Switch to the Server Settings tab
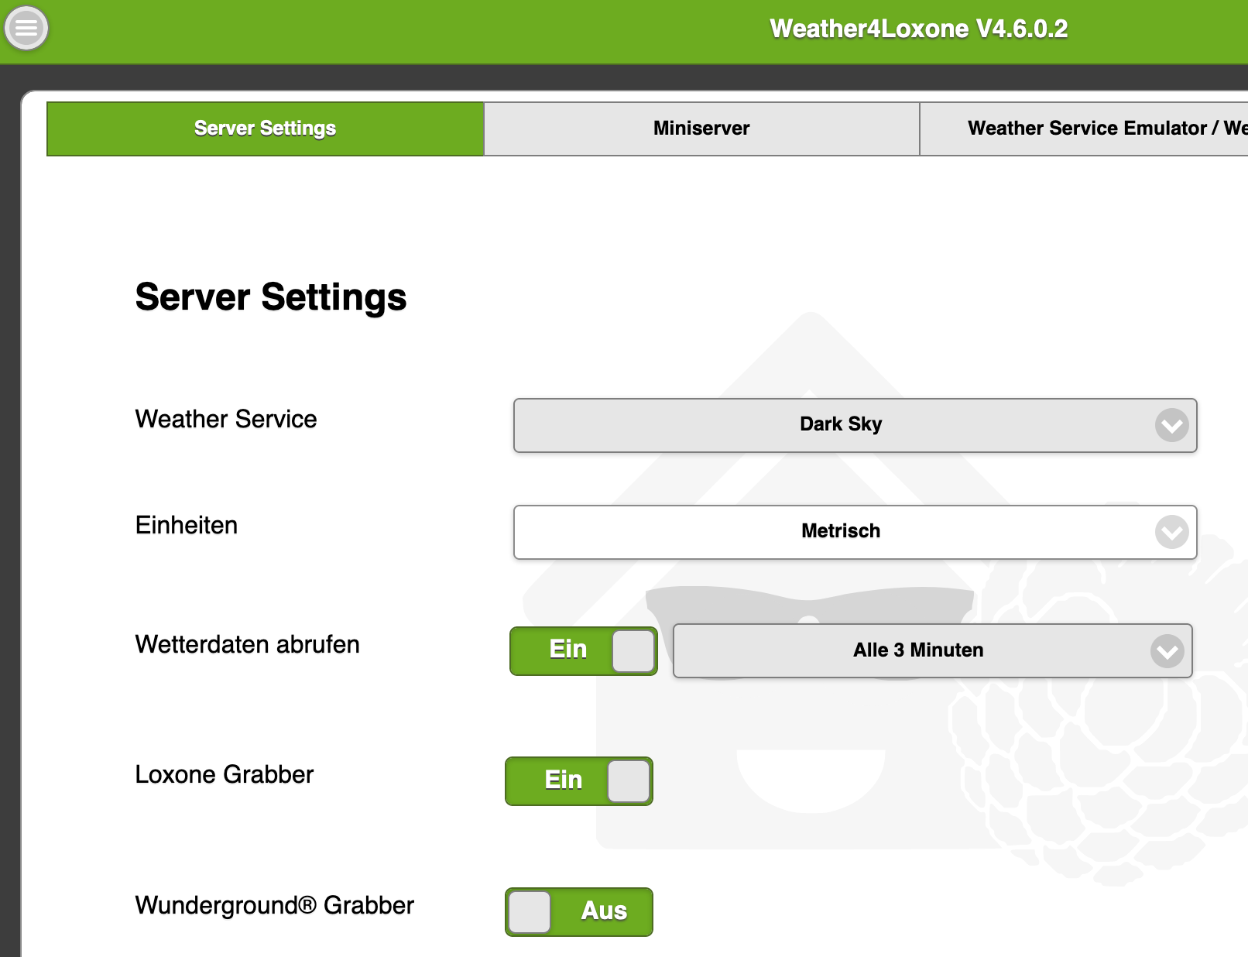This screenshot has height=957, width=1248. 266,129
